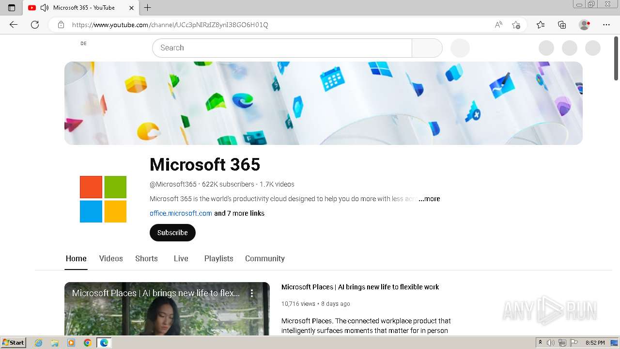Open File Explorer from the taskbar
Image resolution: width=620 pixels, height=349 pixels.
55,343
